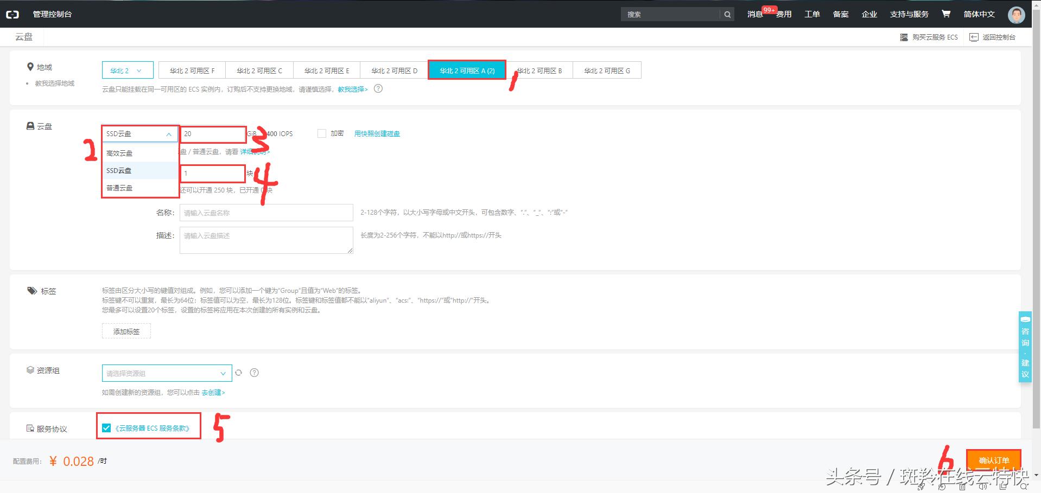
Task: Open the 咨询·建议 side widget
Action: click(1025, 347)
